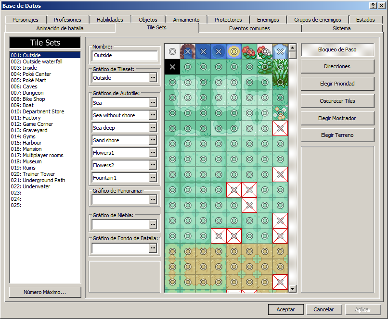
Task: Click the black X blank tile in the palette
Action: (x=172, y=67)
